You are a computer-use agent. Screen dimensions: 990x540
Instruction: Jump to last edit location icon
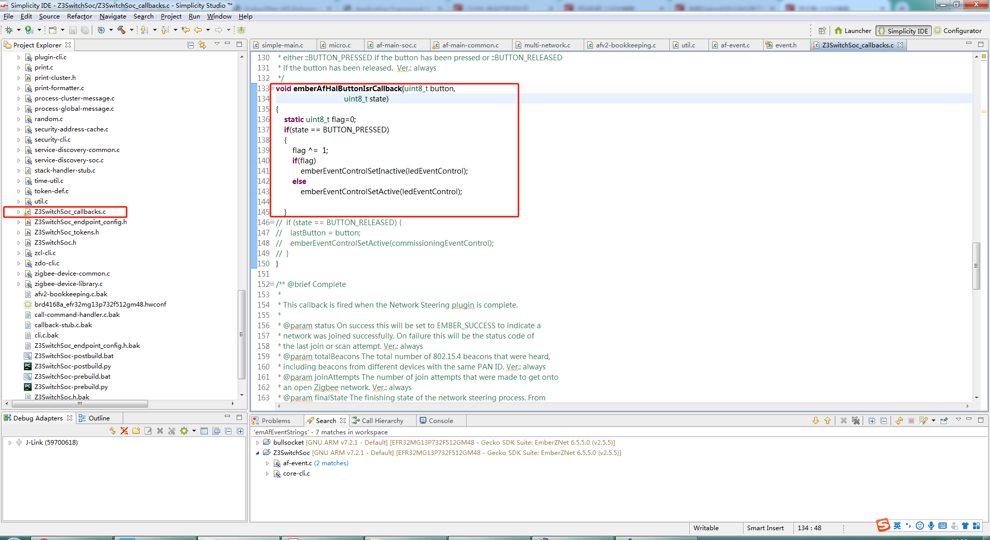pos(186,30)
